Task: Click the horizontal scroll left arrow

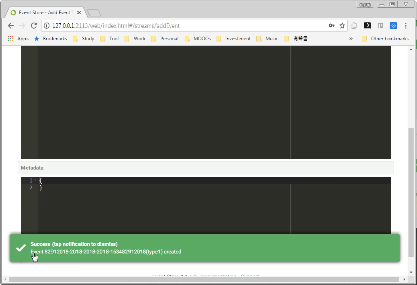Action: point(5,279)
